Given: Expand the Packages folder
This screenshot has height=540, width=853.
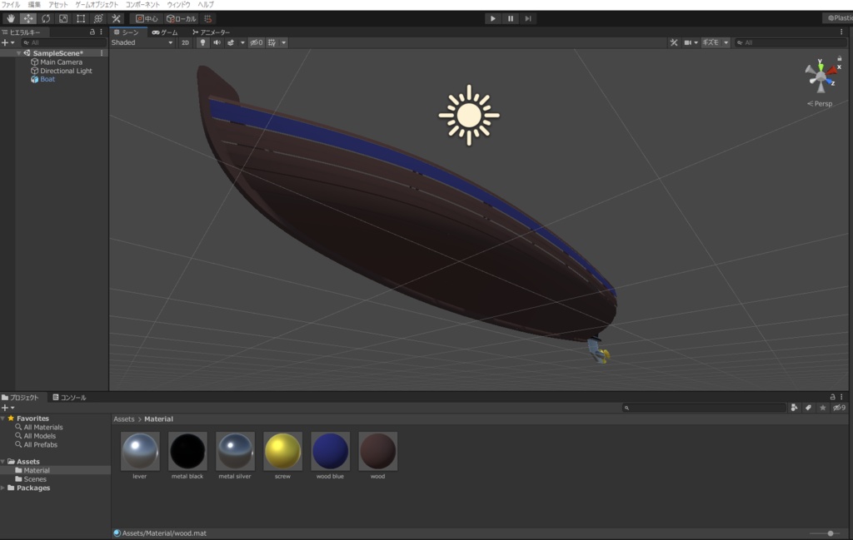Looking at the screenshot, I should point(3,488).
